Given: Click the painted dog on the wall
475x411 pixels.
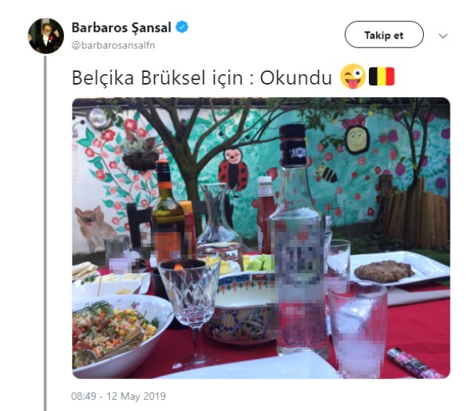Looking at the screenshot, I should [x=93, y=228].
